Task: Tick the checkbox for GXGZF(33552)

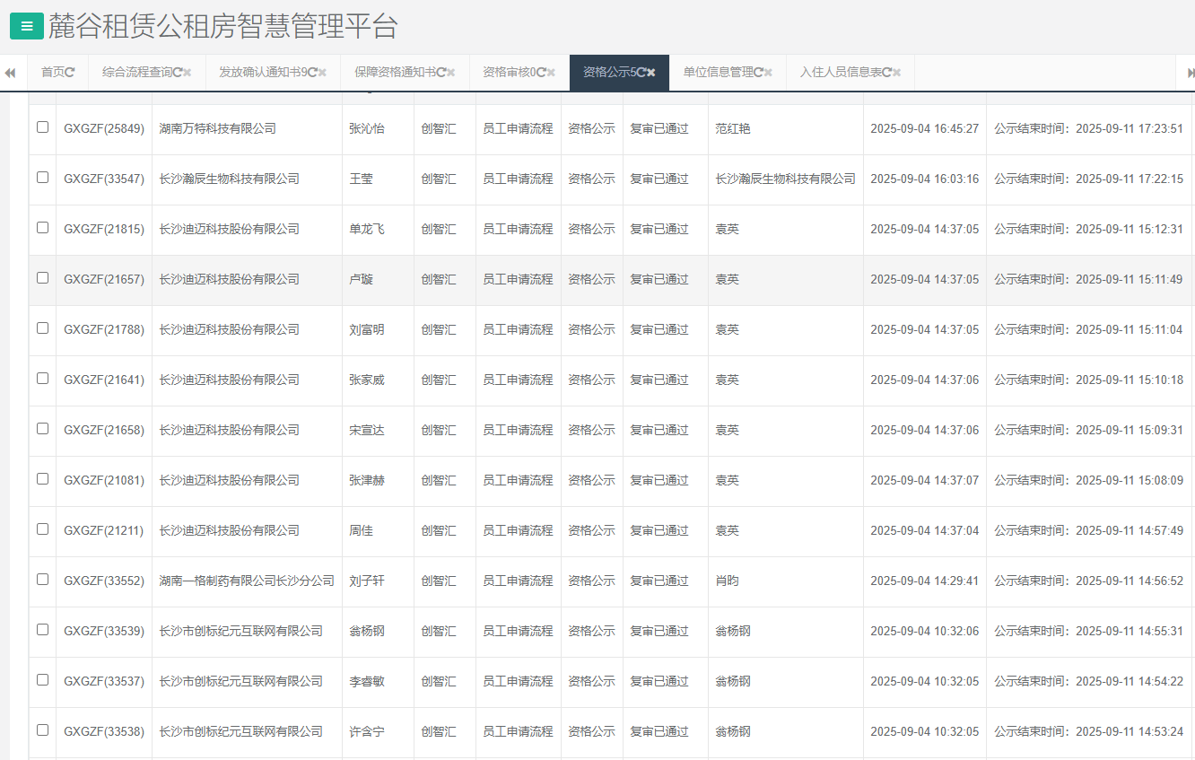Action: tap(42, 580)
